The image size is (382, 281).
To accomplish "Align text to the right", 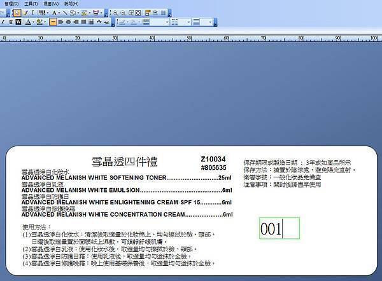I will pyautogui.click(x=76, y=22).
